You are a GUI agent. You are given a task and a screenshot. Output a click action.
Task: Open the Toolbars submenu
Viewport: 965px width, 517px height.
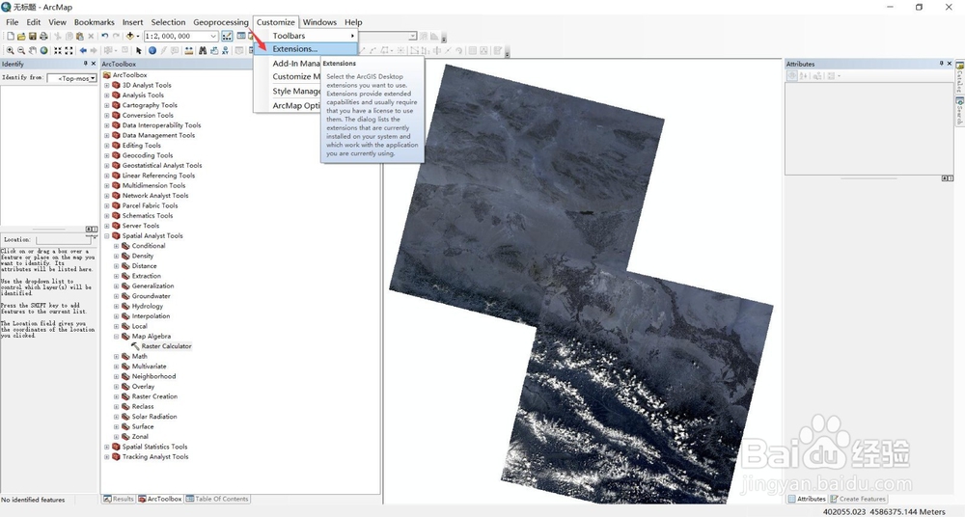pyautogui.click(x=306, y=36)
